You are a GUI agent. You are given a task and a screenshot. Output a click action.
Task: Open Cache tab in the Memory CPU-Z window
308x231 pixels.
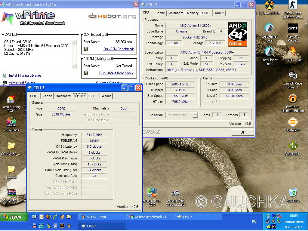click(47, 96)
